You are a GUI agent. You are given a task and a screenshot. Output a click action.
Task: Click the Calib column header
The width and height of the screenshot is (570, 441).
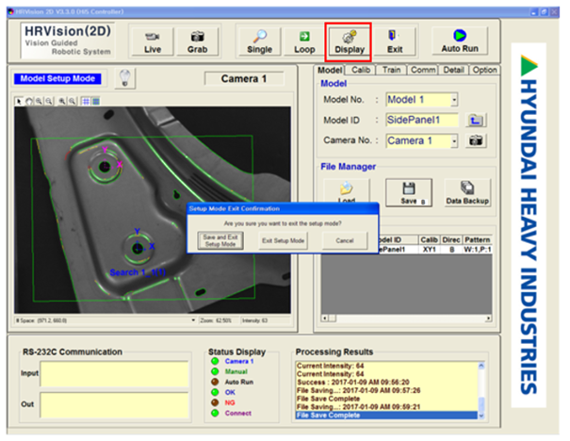(429, 239)
